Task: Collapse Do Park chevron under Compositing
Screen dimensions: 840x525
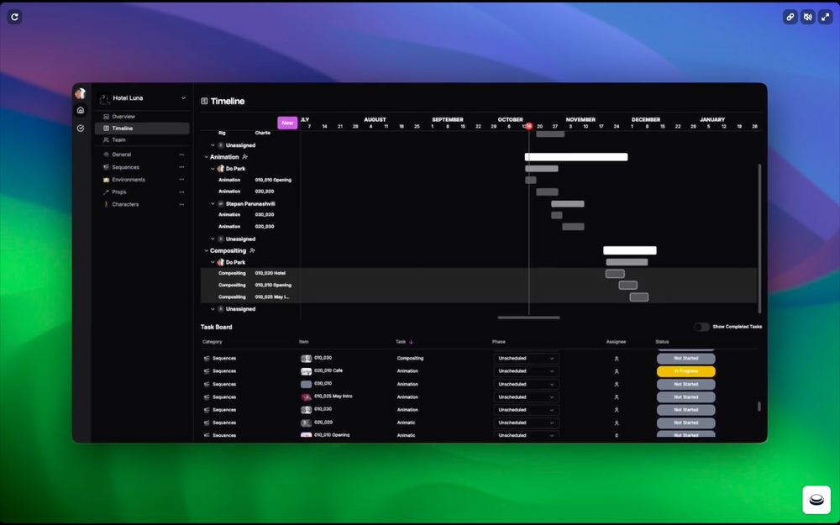Action: (213, 262)
